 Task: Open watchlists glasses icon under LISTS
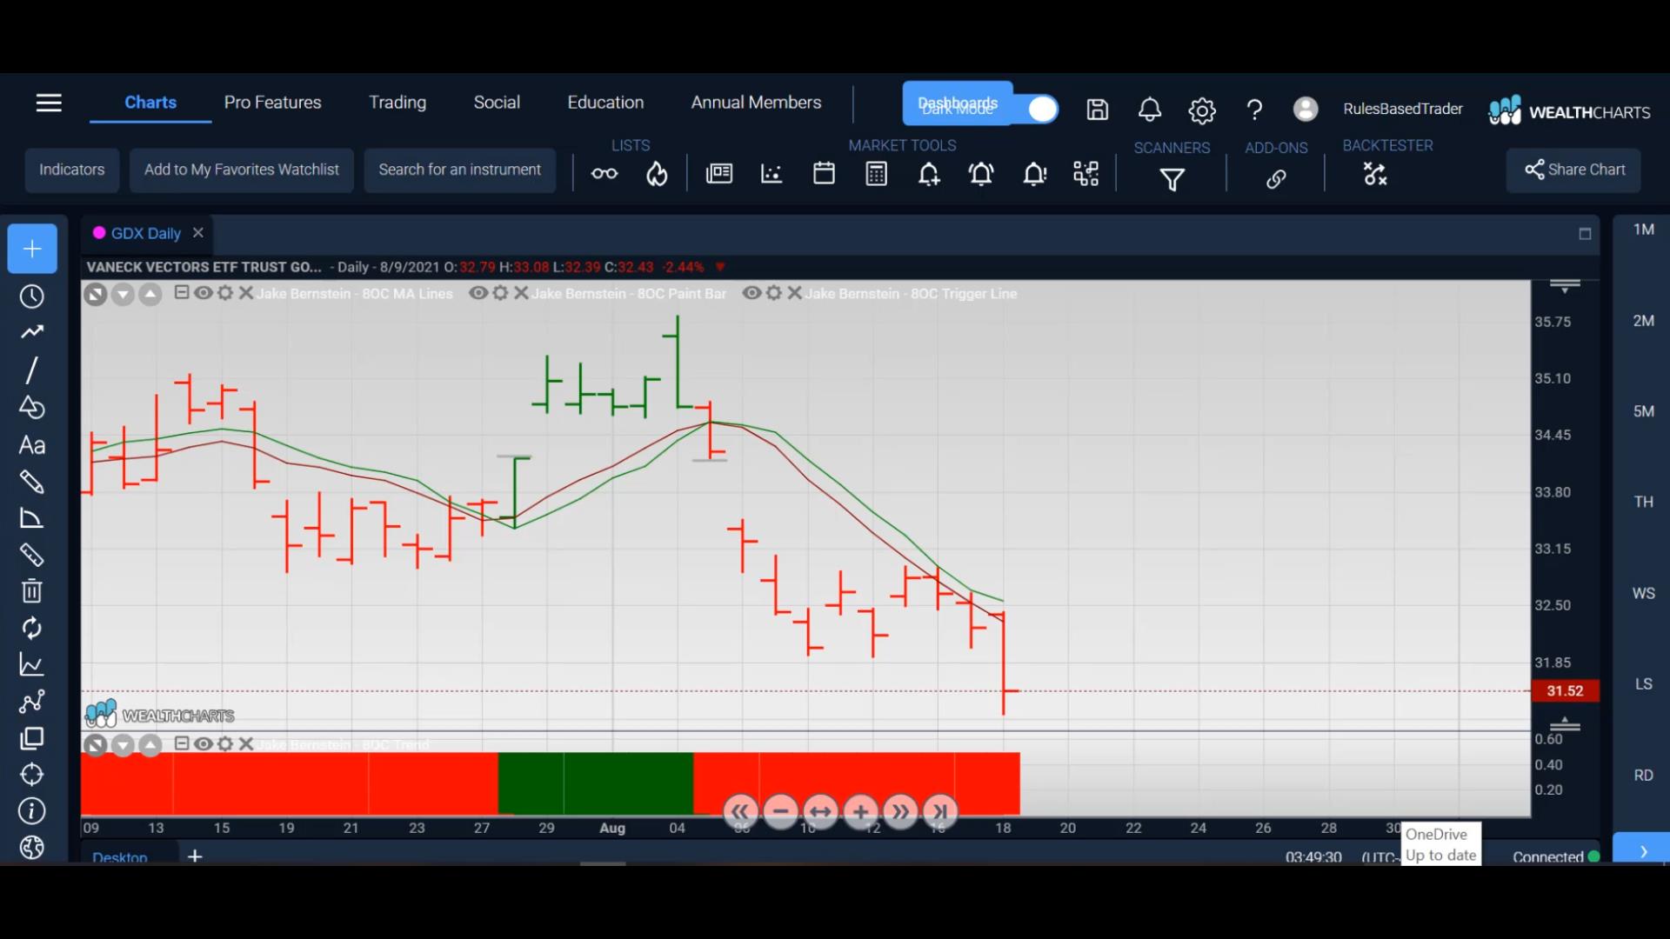tap(605, 174)
